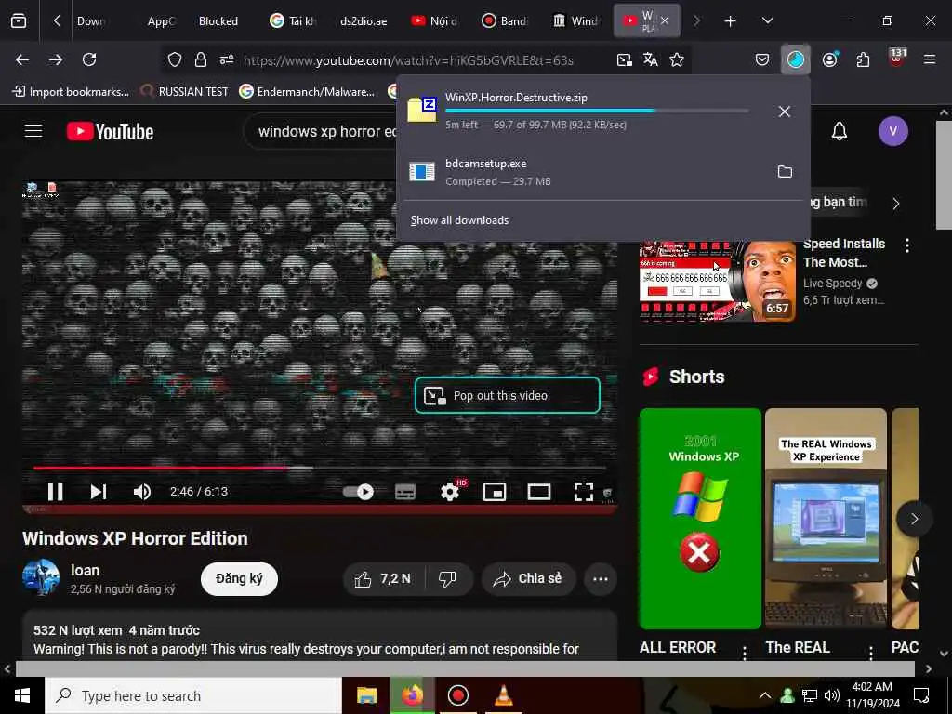Click Pop out this video button
The height and width of the screenshot is (714, 952).
pyautogui.click(x=508, y=395)
